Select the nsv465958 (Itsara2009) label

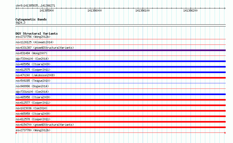33,97
